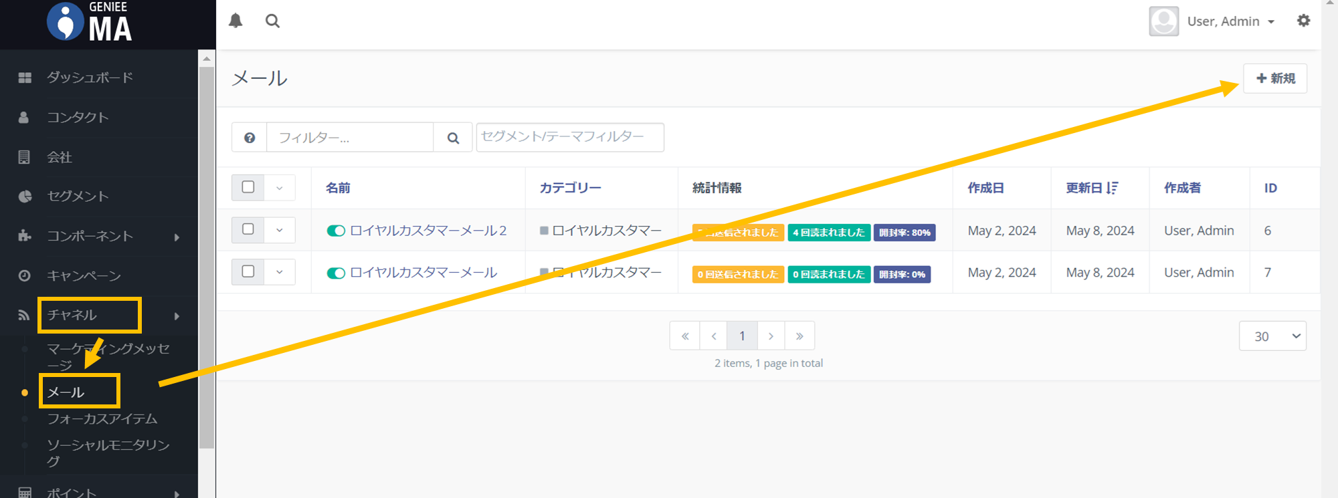
Task: Go to the first page arrow
Action: 685,336
